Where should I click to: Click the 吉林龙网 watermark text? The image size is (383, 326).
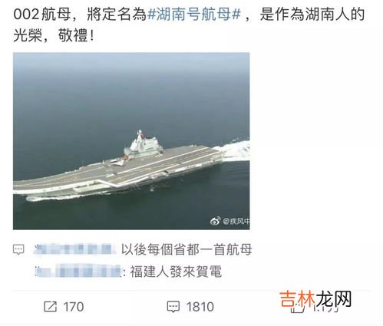click(315, 298)
